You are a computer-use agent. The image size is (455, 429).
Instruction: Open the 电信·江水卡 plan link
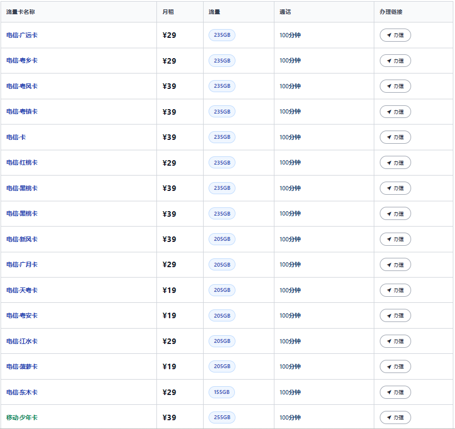22,341
